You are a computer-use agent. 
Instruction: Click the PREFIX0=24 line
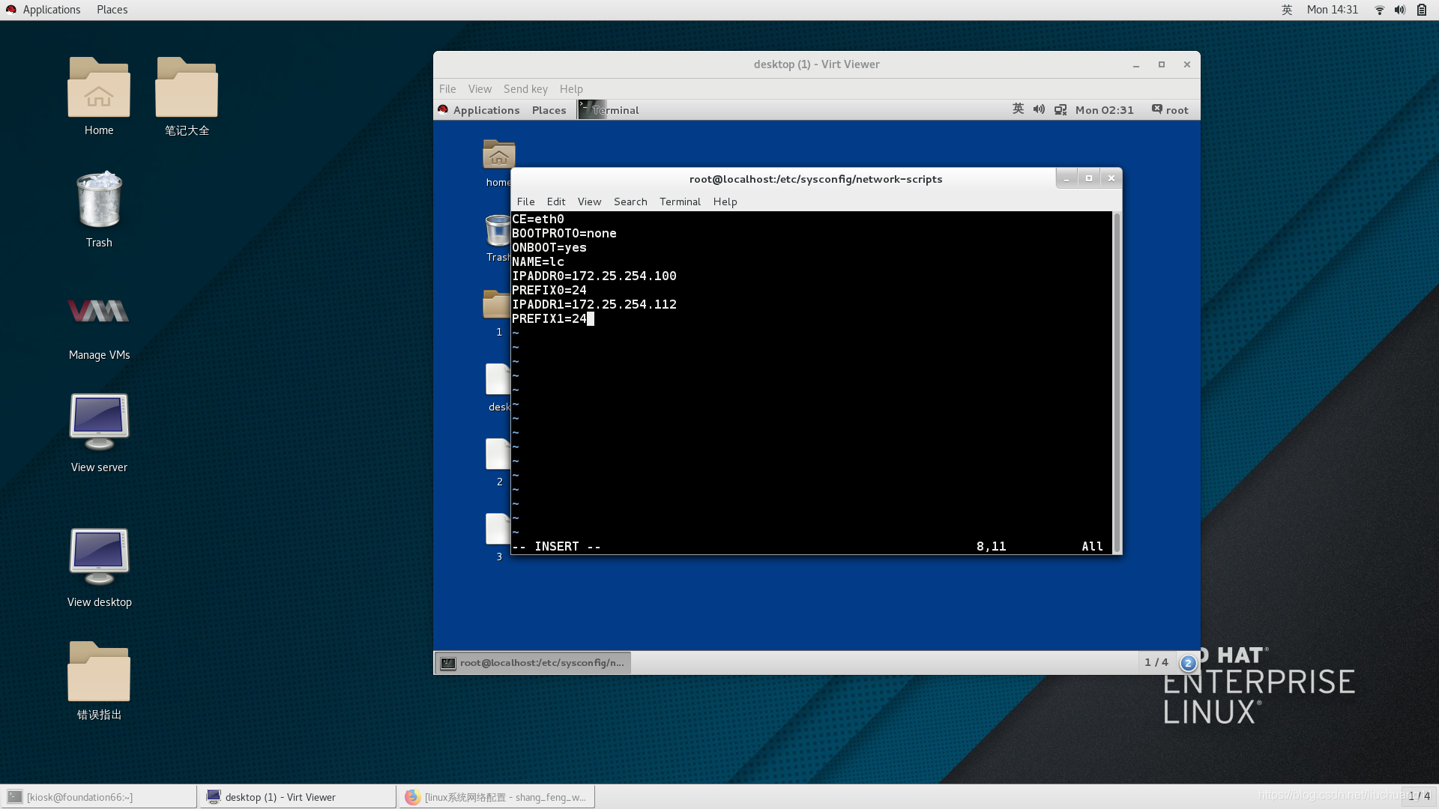(x=549, y=290)
